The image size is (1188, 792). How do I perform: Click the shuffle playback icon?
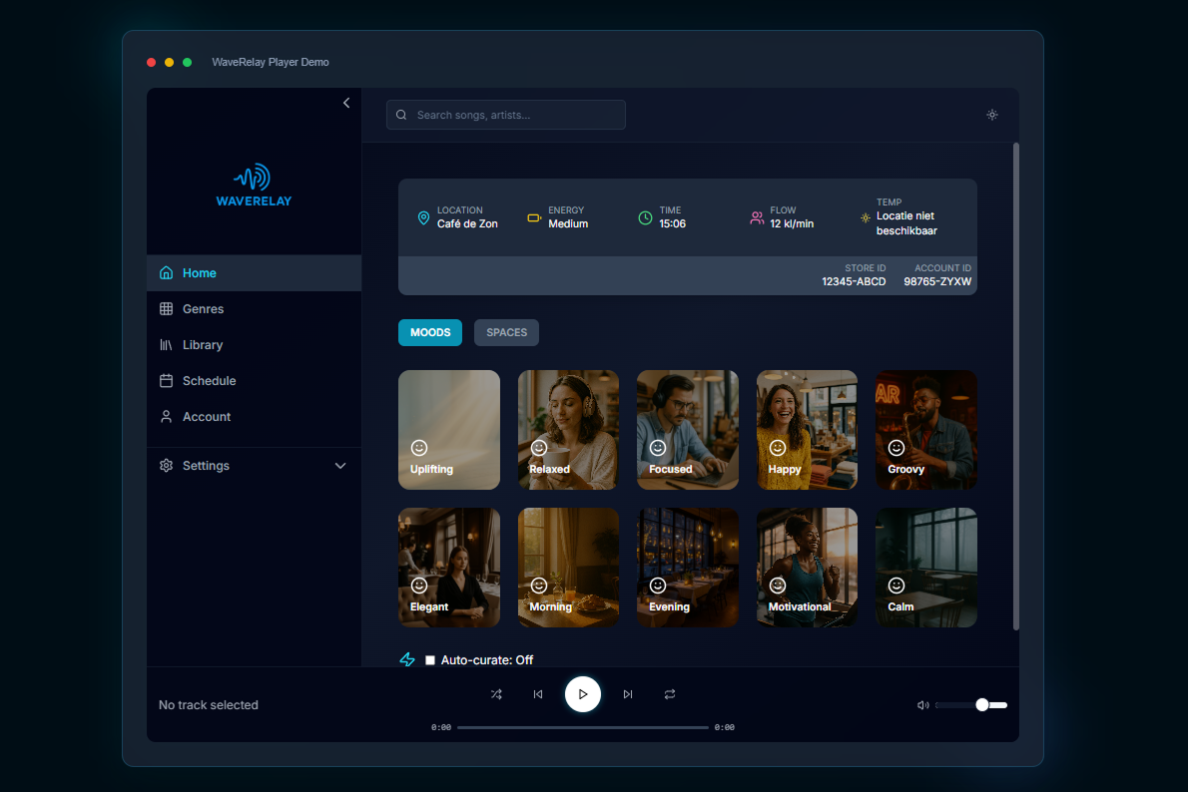(x=496, y=694)
